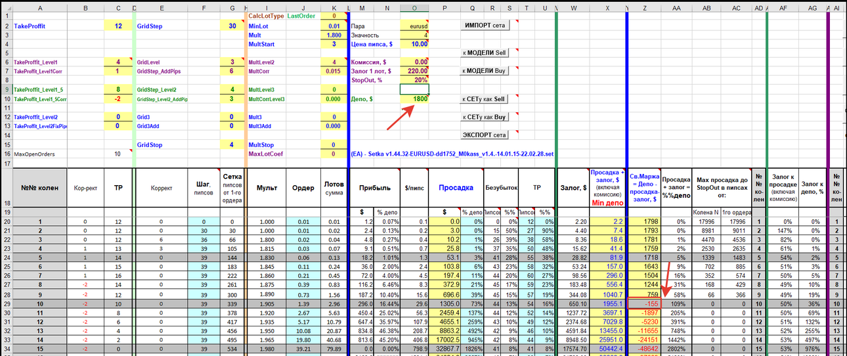Select the GridStep value cell showing 30

[232, 26]
